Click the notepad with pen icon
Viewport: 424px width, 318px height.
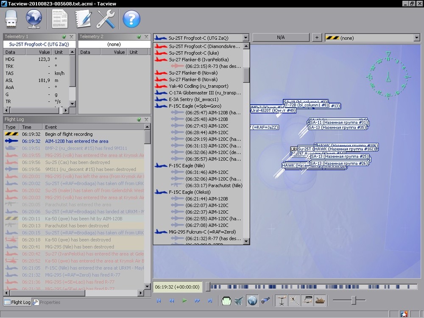click(x=83, y=19)
